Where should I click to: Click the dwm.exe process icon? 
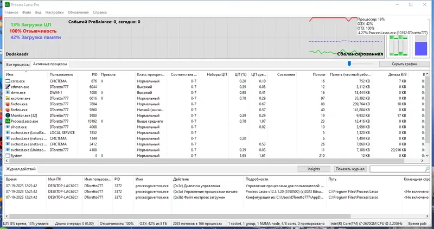coord(8,92)
